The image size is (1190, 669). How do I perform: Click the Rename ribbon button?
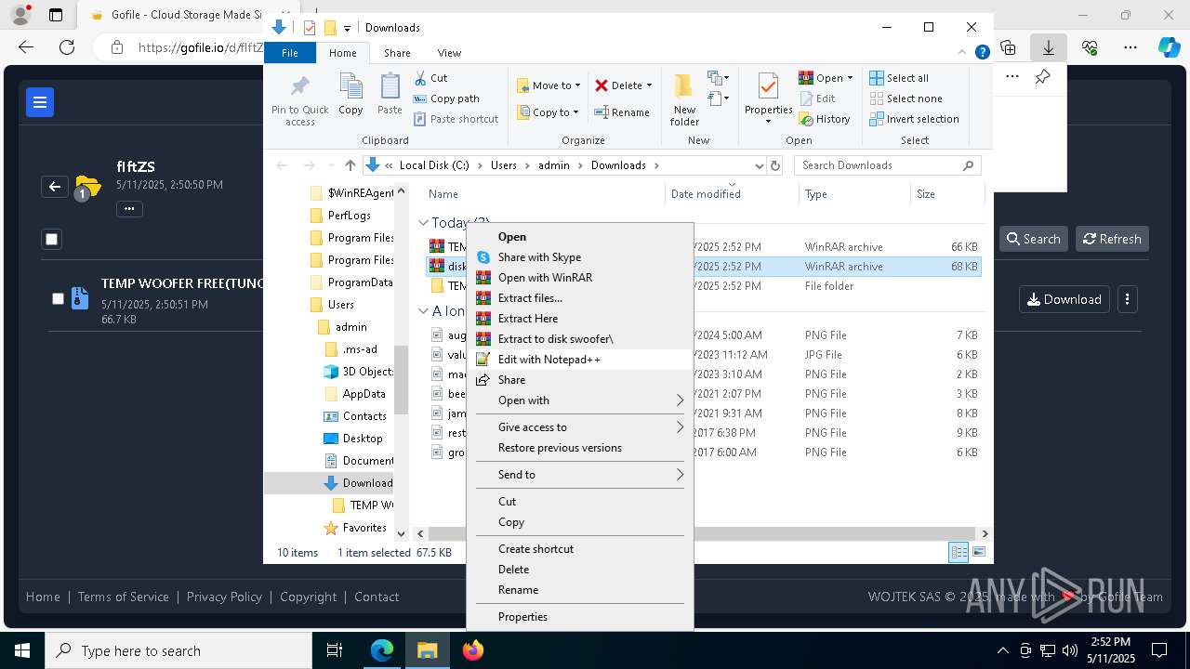pyautogui.click(x=622, y=112)
